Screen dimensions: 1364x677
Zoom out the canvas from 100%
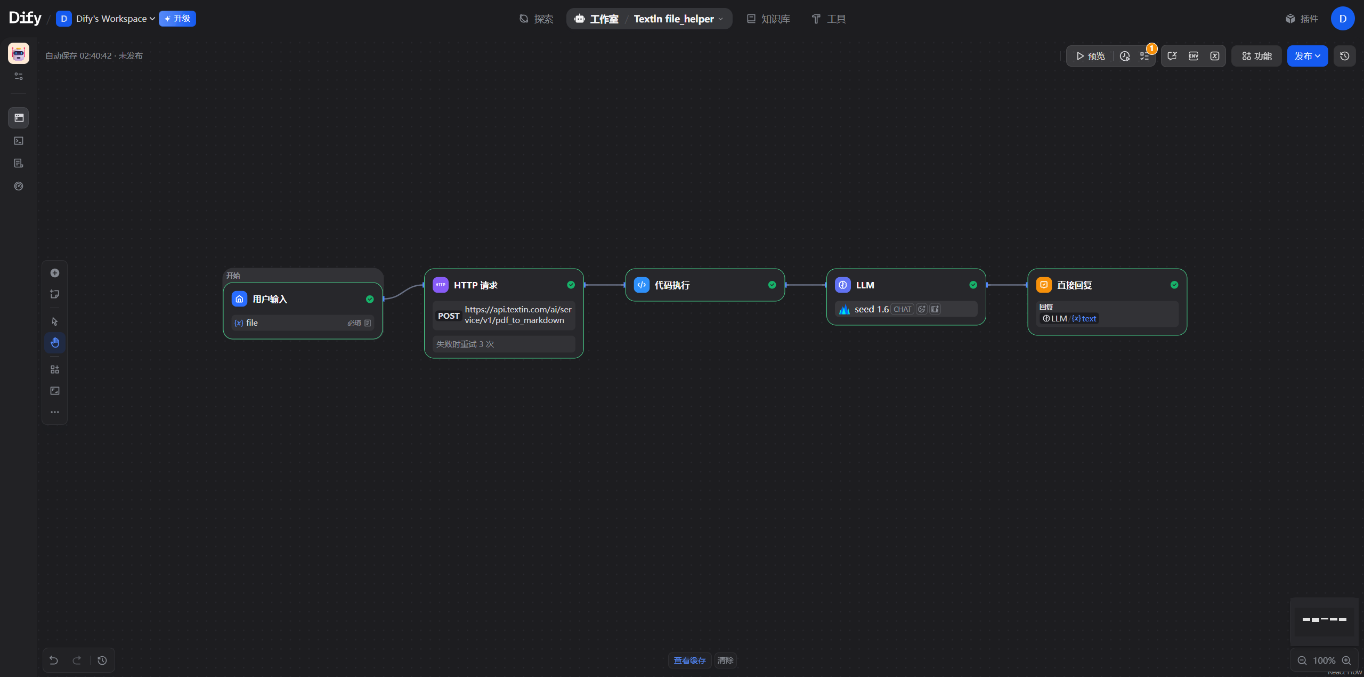point(1302,660)
